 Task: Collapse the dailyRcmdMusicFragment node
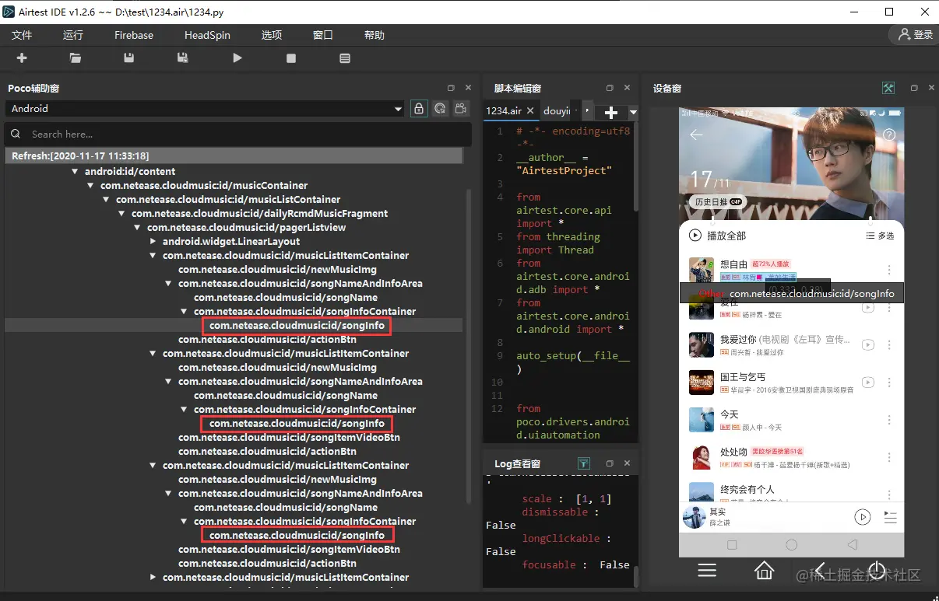tap(122, 214)
